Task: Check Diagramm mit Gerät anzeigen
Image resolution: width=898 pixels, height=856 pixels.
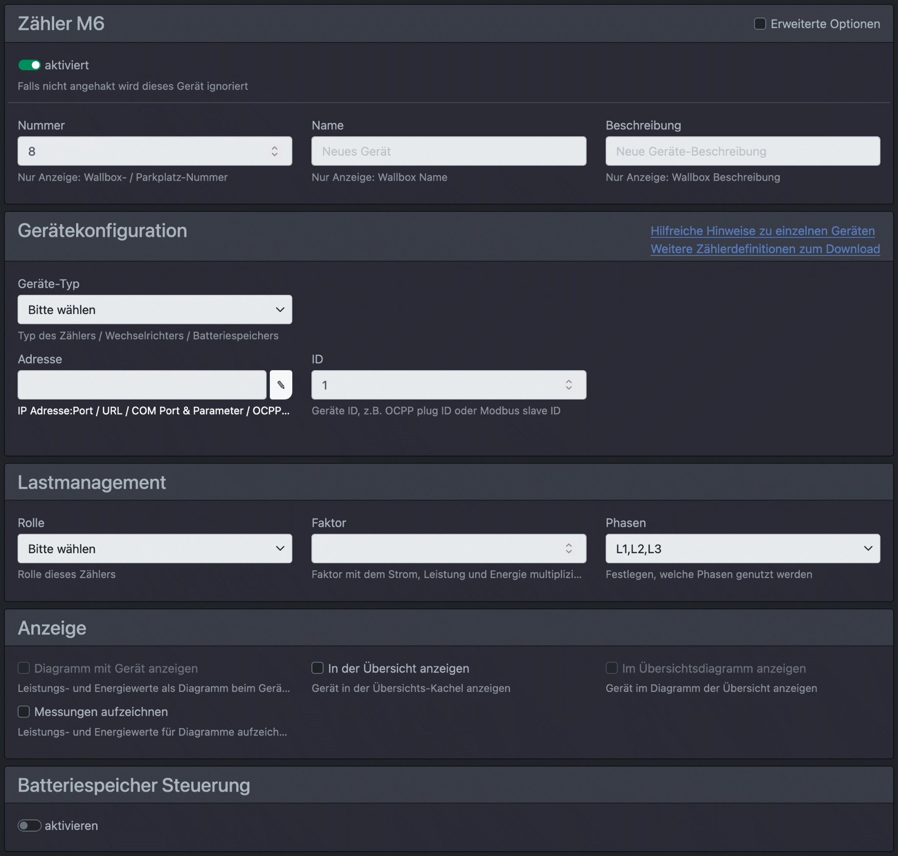Action: coord(23,668)
